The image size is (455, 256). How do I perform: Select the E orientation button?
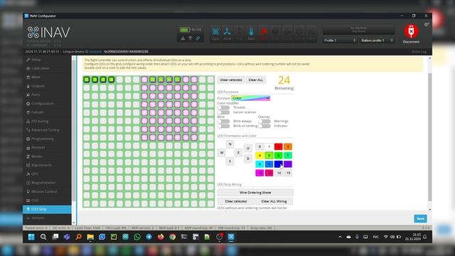pyautogui.click(x=238, y=152)
